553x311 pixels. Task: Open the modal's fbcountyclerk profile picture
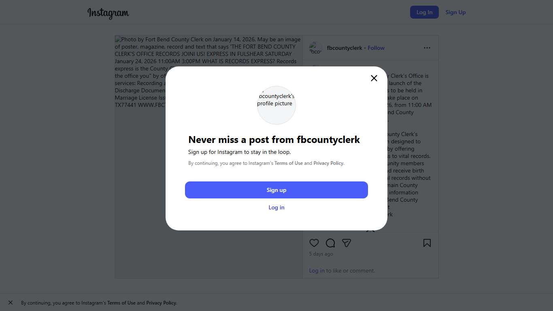(276, 105)
